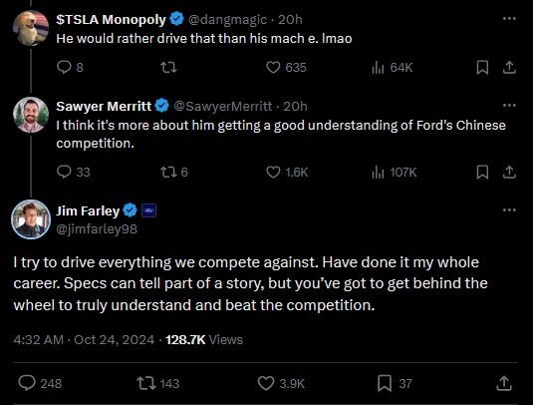Screen dimensions: 533x405
Task: Share the $TSLA Monopoly tweet
Action: [x=509, y=68]
